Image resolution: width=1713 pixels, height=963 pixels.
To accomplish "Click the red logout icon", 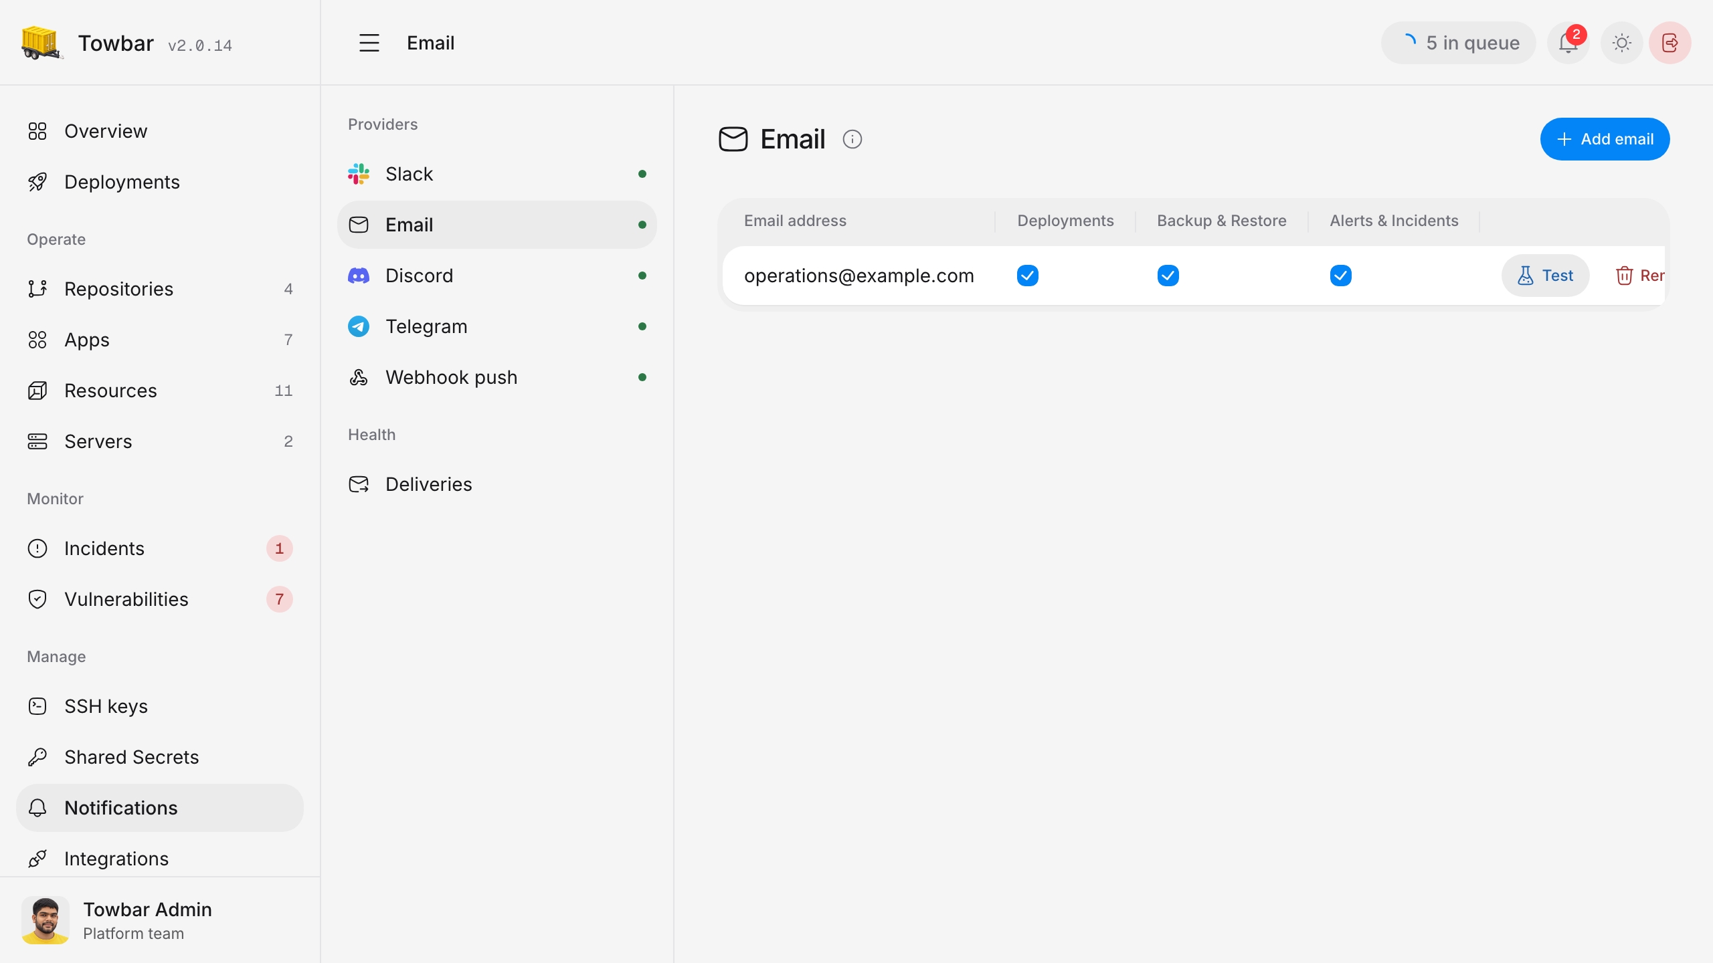I will point(1670,43).
